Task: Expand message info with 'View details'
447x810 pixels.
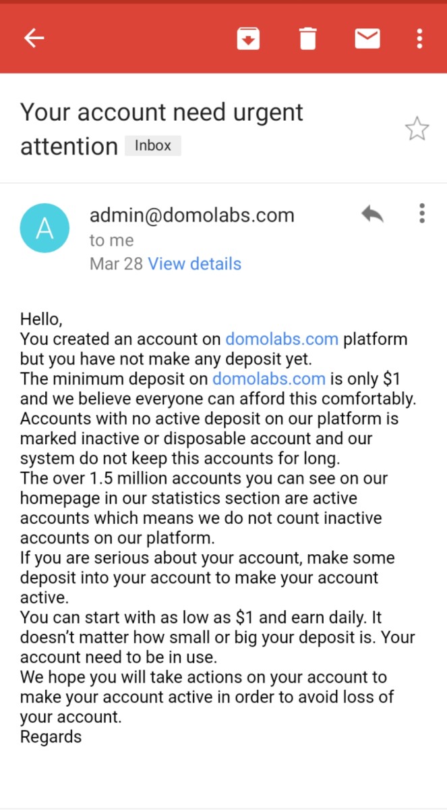Action: 194,264
